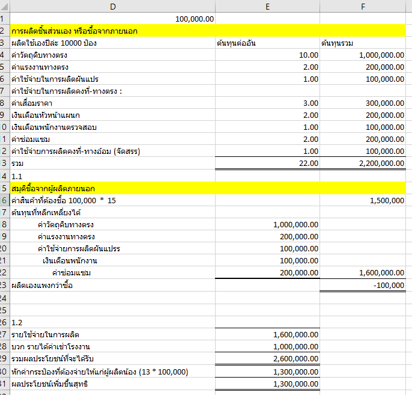Select the 3.00 depreciation unit cost
The width and height of the screenshot is (412, 395).
tap(267, 103)
